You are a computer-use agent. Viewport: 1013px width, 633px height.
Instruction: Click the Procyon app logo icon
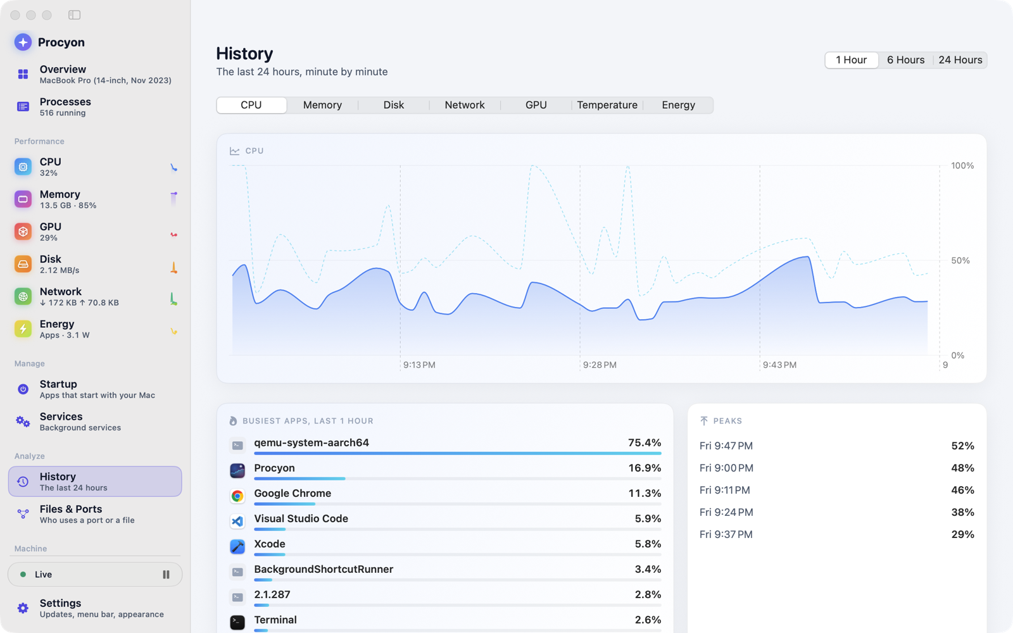[23, 42]
